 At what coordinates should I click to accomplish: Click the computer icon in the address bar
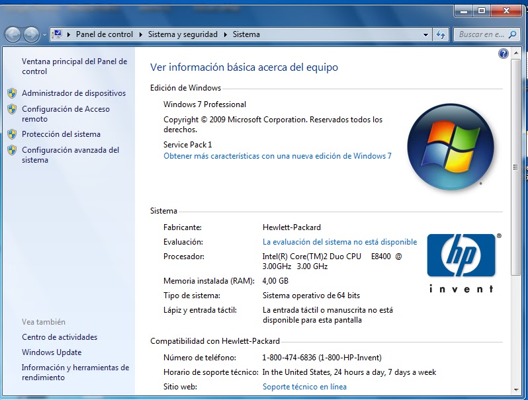tap(58, 34)
